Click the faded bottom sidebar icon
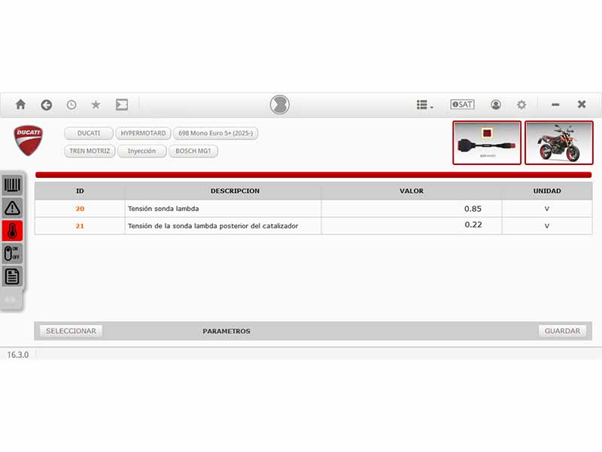The image size is (602, 452). click(11, 299)
